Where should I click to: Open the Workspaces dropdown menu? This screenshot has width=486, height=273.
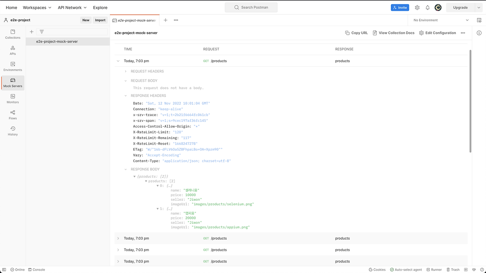pos(37,8)
